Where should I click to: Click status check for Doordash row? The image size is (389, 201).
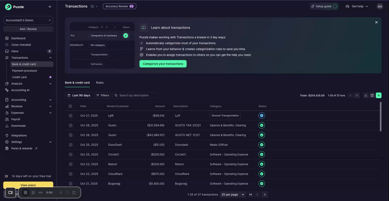(261, 145)
